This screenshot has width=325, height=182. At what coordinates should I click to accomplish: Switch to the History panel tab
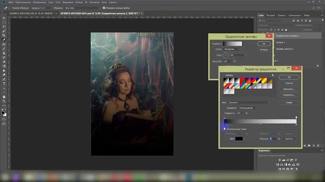(x=271, y=15)
